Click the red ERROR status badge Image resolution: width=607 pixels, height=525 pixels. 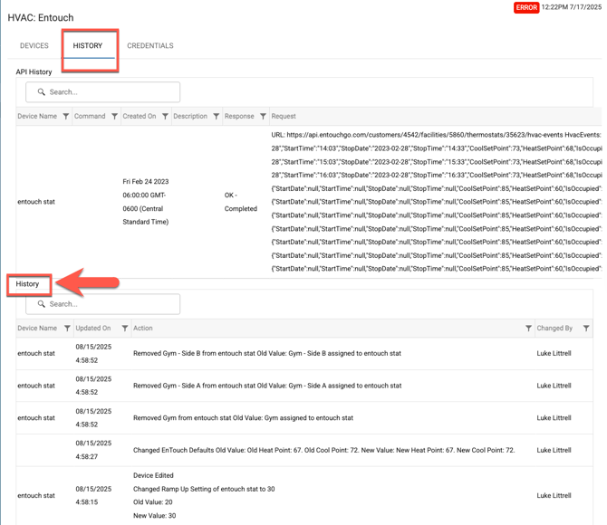526,8
